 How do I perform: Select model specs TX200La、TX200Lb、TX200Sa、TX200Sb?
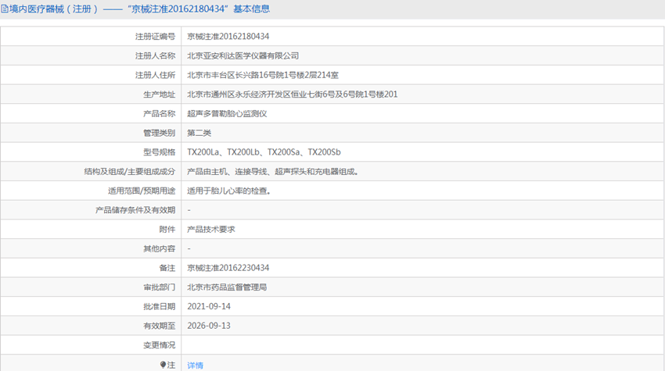(x=264, y=152)
